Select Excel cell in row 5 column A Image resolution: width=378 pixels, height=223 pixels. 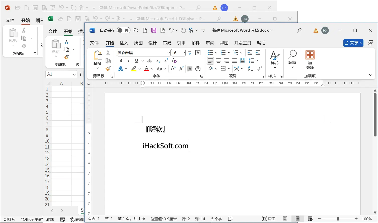point(61,112)
